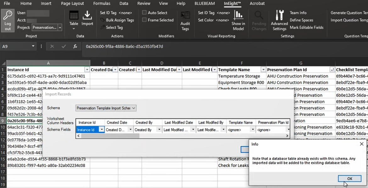
Task: Click the Name Box cell reference field
Action: click(15, 46)
